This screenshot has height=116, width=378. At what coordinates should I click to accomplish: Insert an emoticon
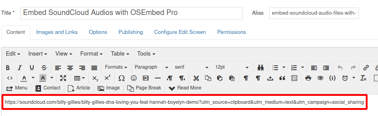click(x=134, y=78)
